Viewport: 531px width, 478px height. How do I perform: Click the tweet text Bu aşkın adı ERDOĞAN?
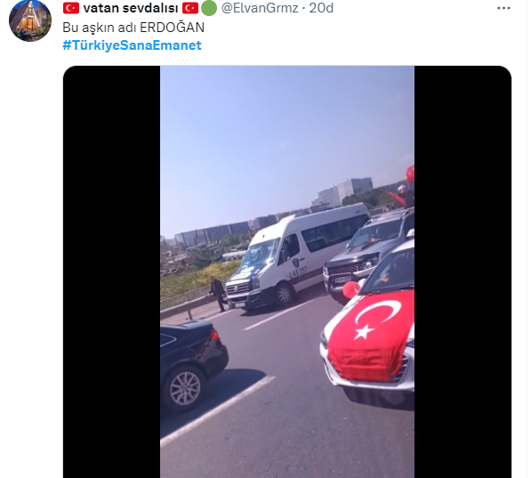pyautogui.click(x=133, y=28)
